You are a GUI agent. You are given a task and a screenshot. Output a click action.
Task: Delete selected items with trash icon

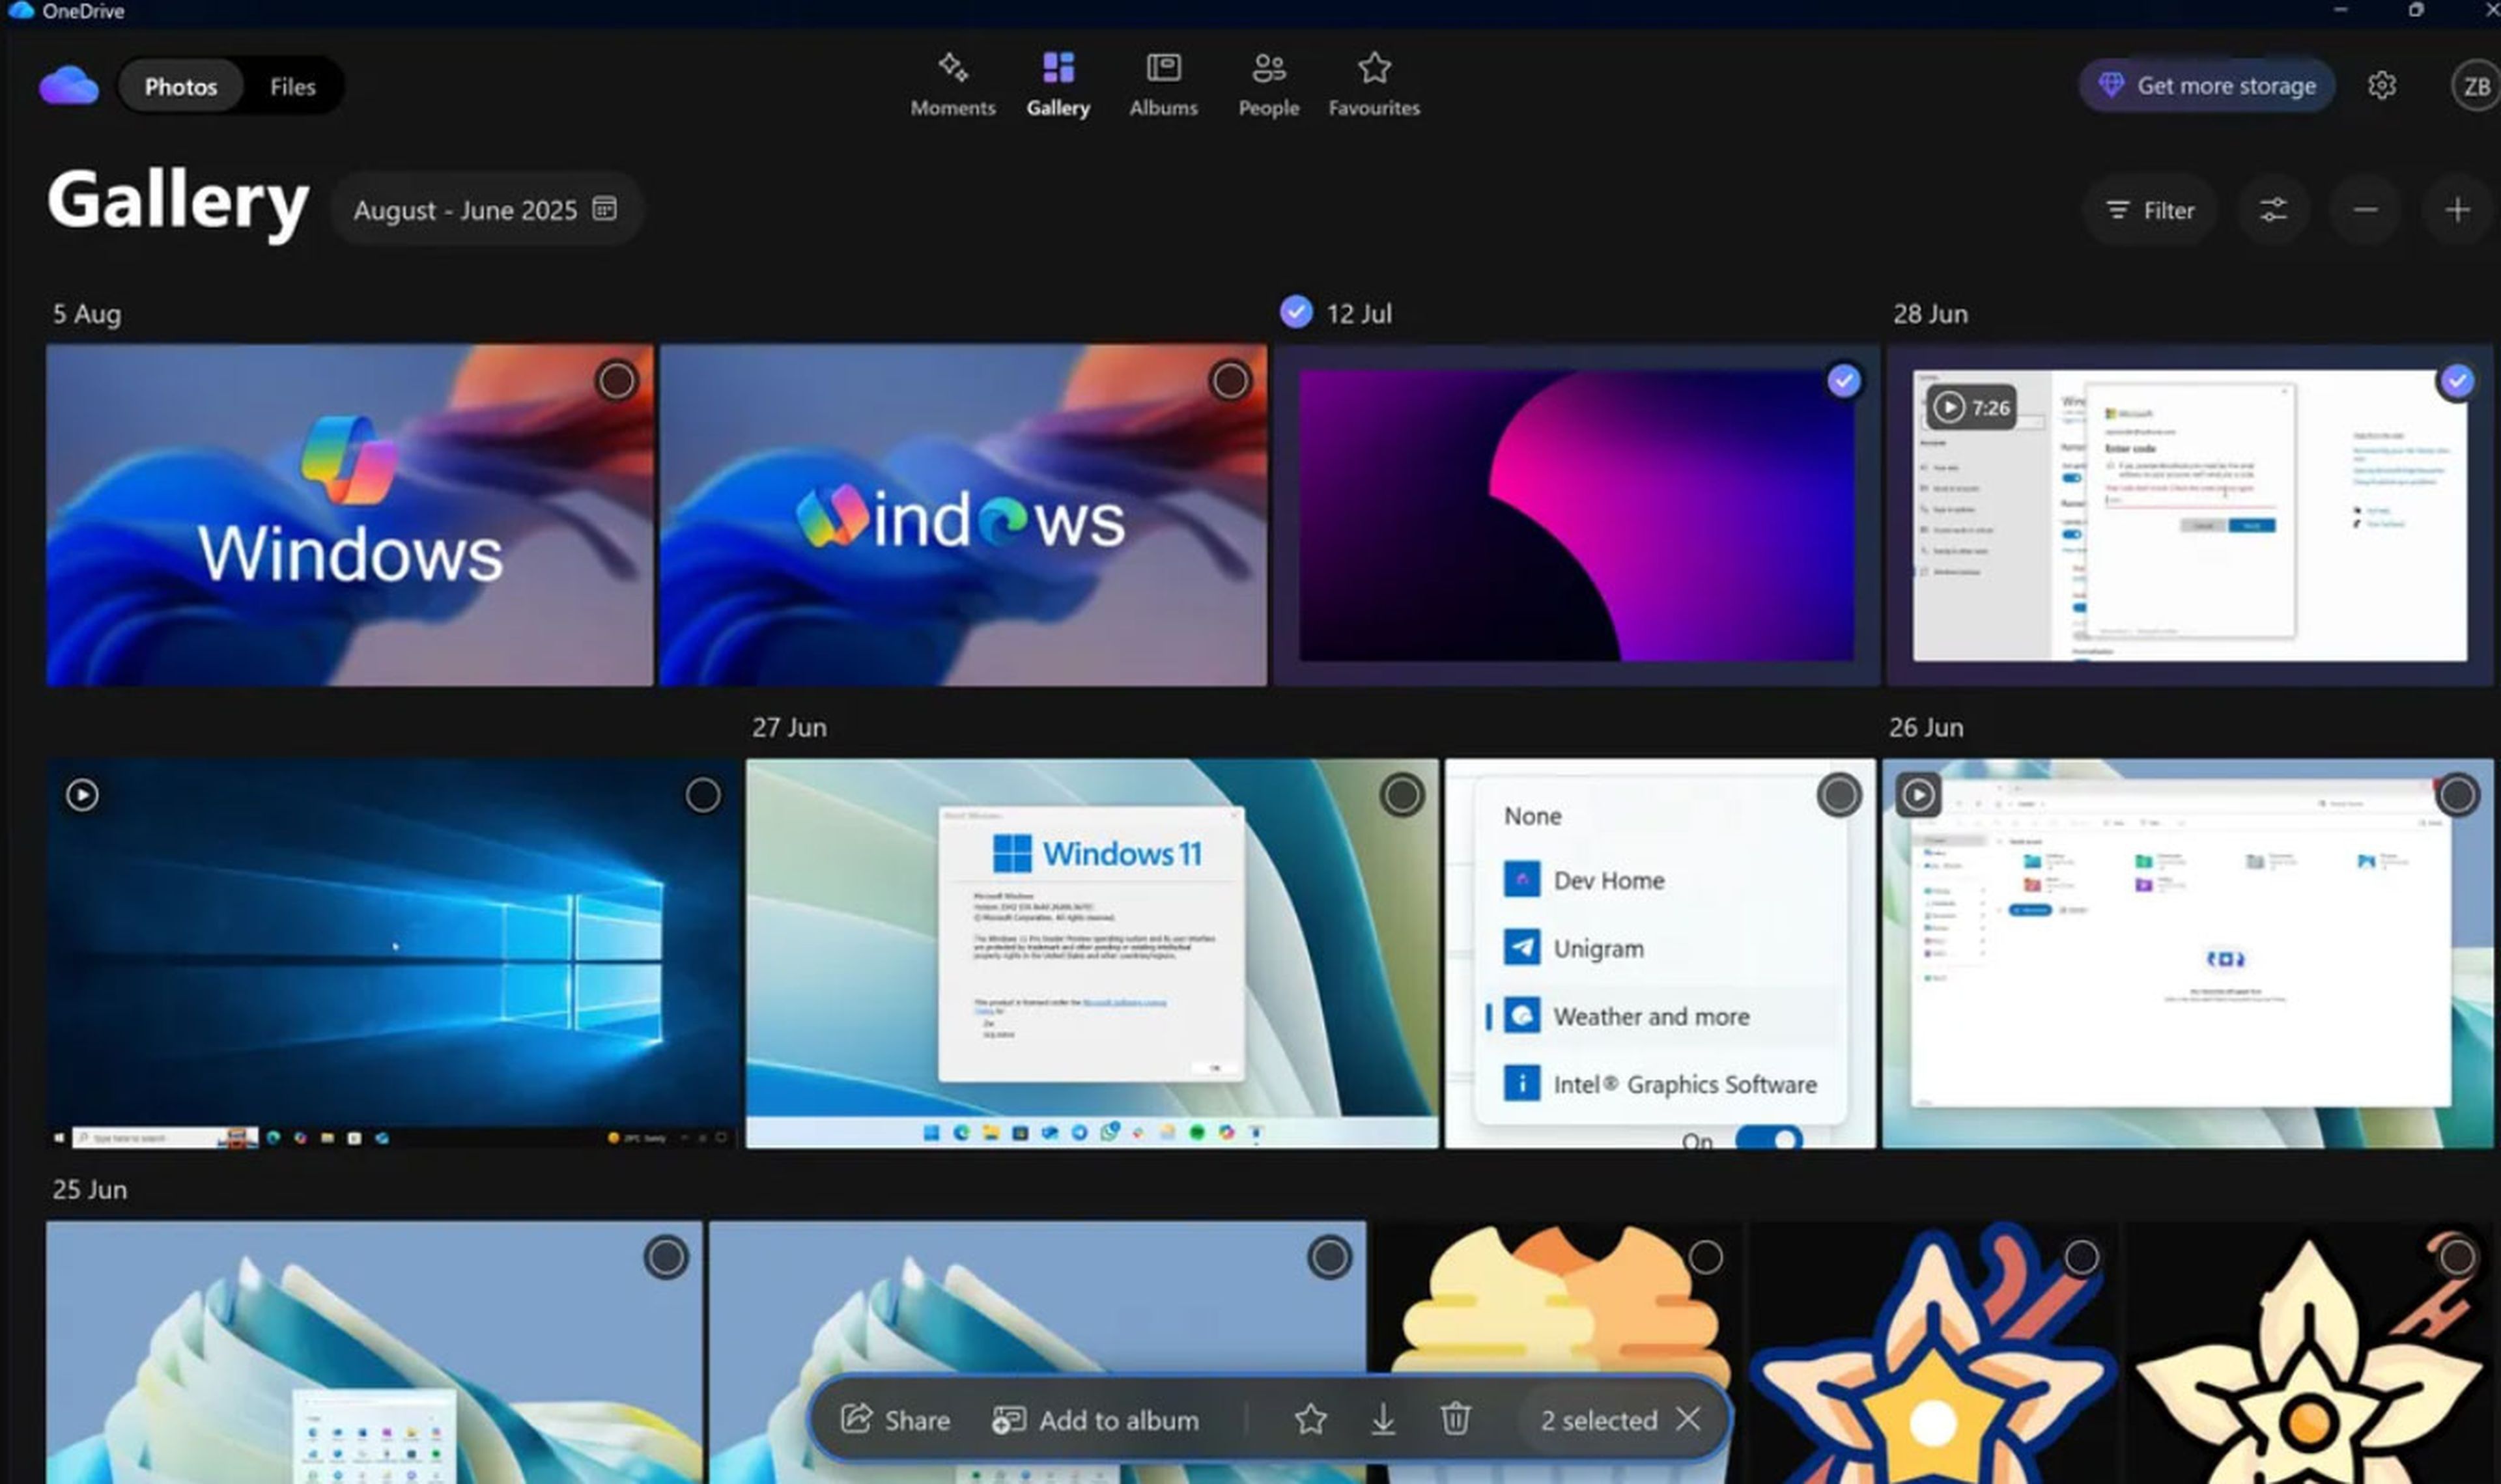pyautogui.click(x=1455, y=1419)
